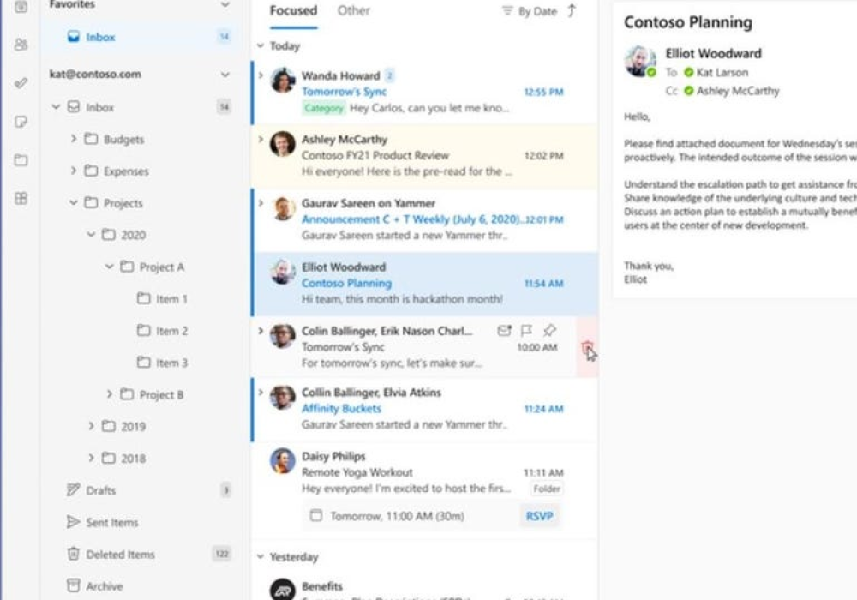
Task: Expand the 2018 folder arrow
Action: [x=91, y=458]
